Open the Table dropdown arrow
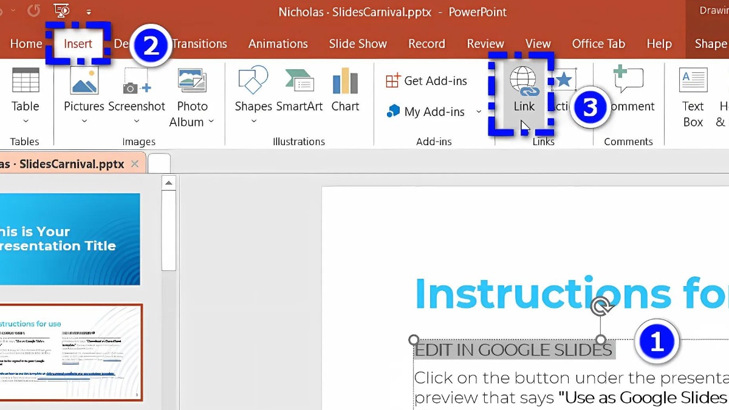 [26, 121]
